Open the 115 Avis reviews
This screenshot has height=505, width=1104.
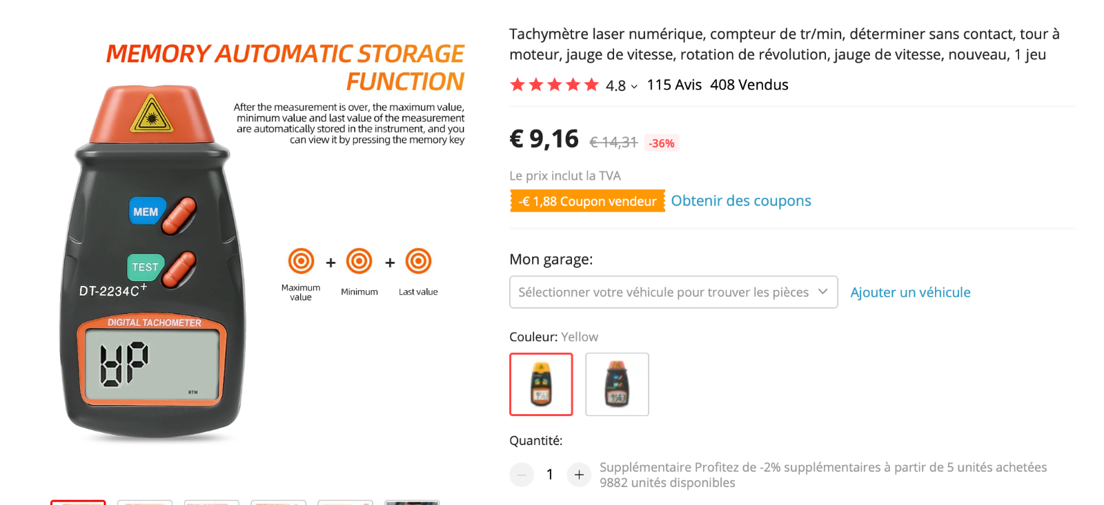[674, 85]
